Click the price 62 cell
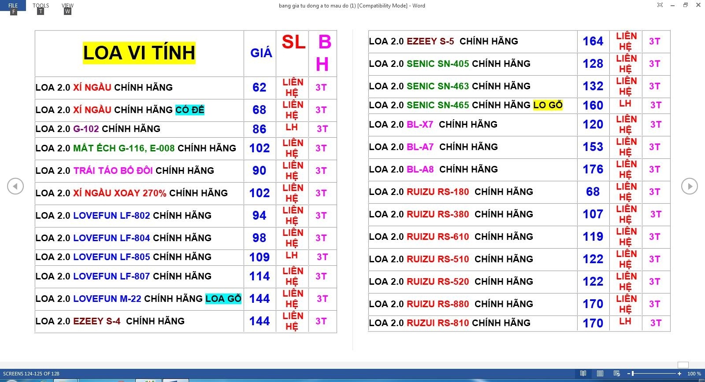Image resolution: width=705 pixels, height=382 pixels. pyautogui.click(x=260, y=87)
